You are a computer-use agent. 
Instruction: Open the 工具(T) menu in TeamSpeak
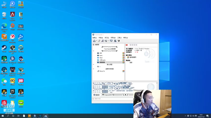119,38
